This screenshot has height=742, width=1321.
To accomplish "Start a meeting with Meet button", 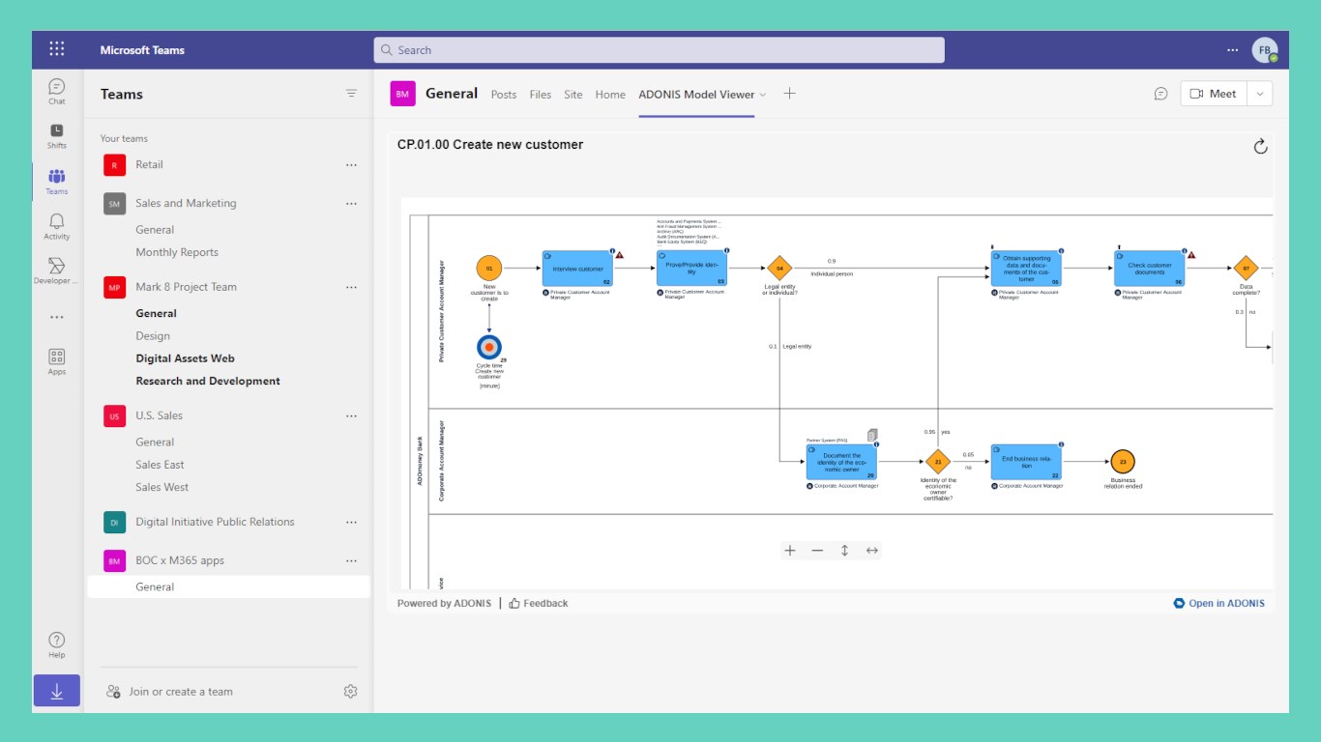I will pyautogui.click(x=1214, y=94).
